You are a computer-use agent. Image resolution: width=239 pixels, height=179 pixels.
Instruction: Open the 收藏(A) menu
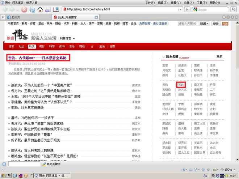pyautogui.click(x=189, y=3)
